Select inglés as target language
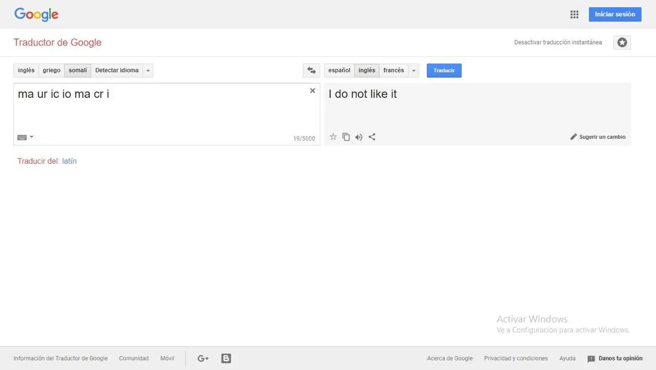The height and width of the screenshot is (370, 656). pos(367,71)
